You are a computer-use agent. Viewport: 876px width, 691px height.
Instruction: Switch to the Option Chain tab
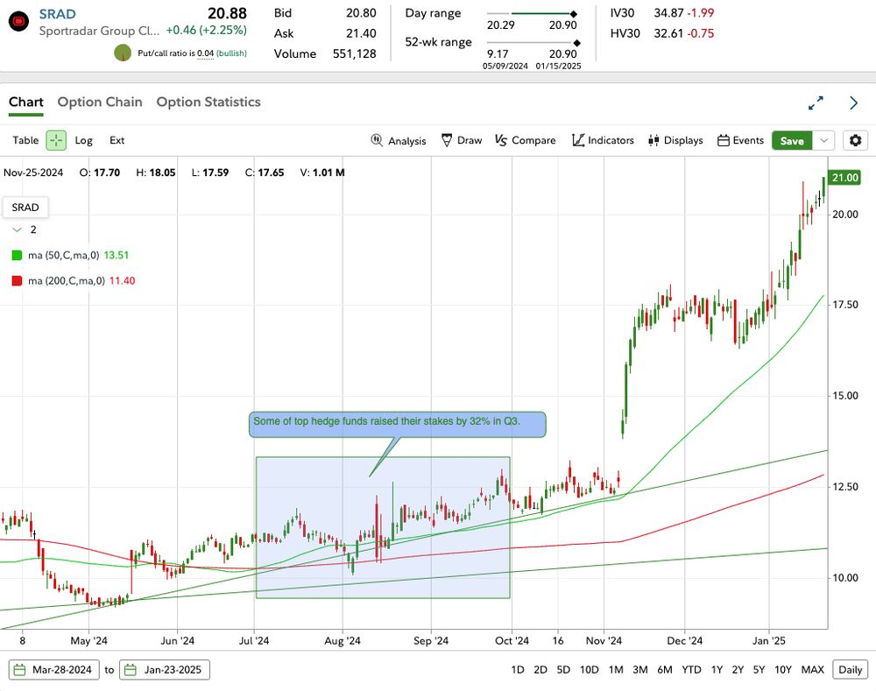coord(100,102)
